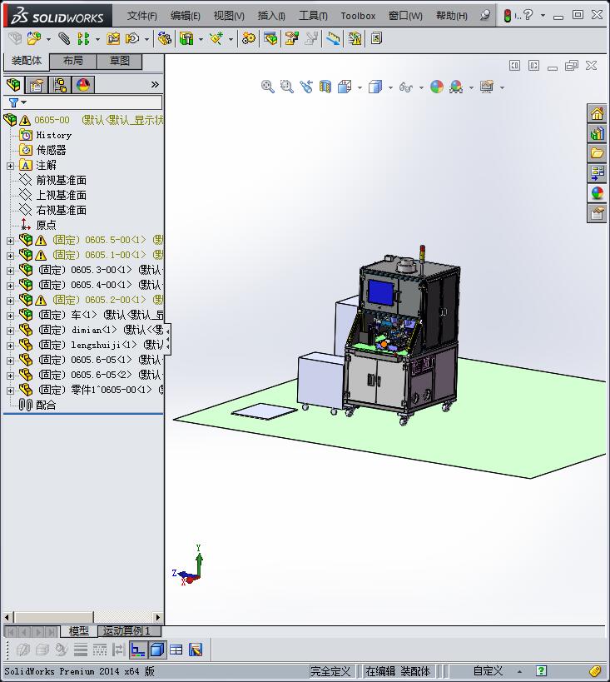Open File Explorer folder icon in task pane
610x682 pixels.
pos(597,152)
